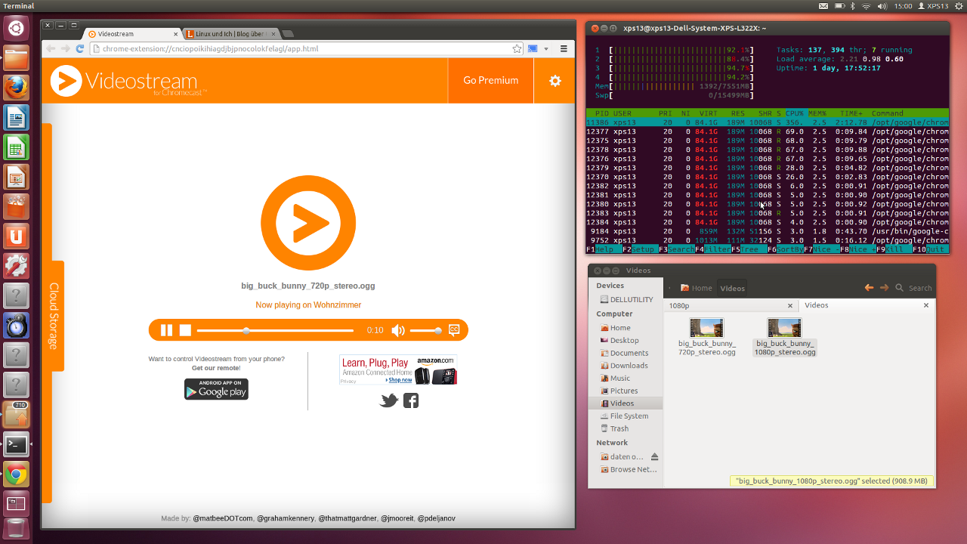Screen dimensions: 967x544
Task: Open Music in the Files sidebar
Action: pyautogui.click(x=626, y=378)
